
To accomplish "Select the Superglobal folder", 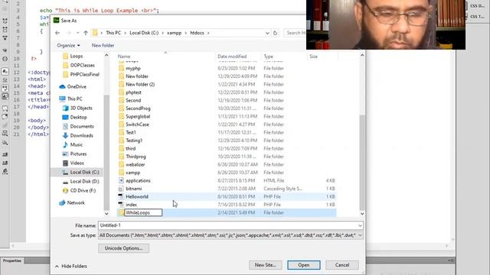I will tap(227, 117).
